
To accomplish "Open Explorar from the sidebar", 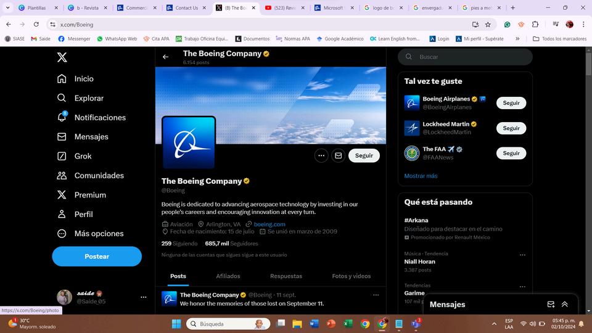I will pyautogui.click(x=80, y=98).
